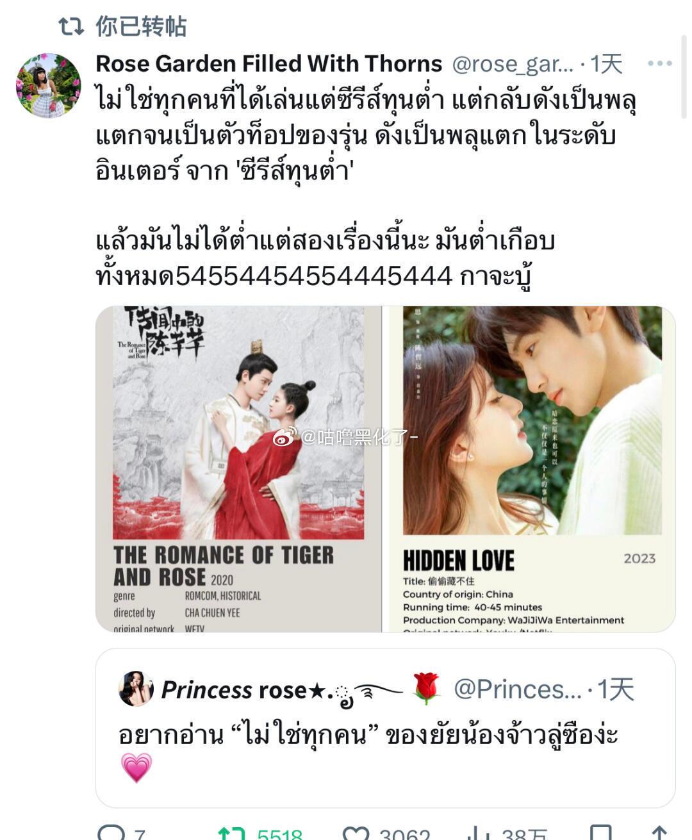
Task: Click the repost arrows beside 你已转帖
Action: point(70,26)
